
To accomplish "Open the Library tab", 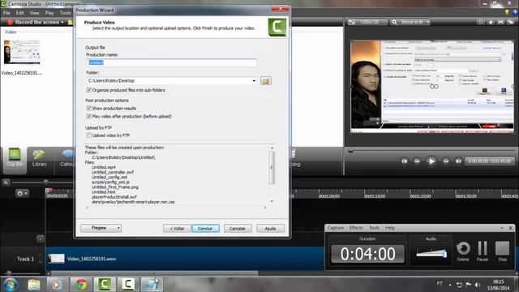I will 40,158.
